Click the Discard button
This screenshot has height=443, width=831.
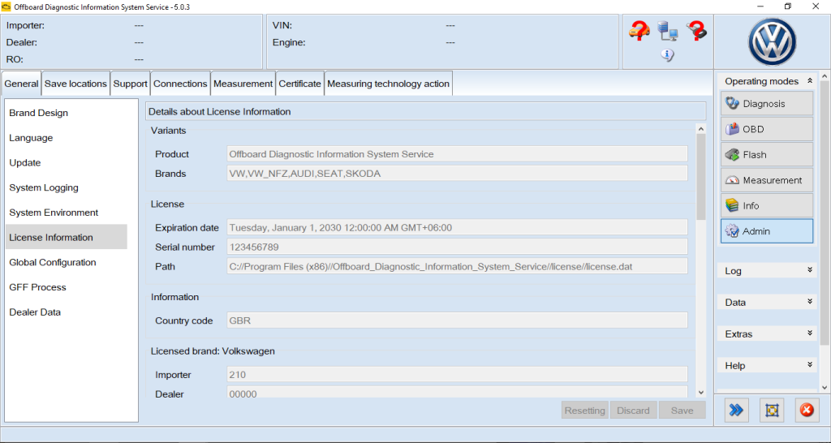[633, 411]
